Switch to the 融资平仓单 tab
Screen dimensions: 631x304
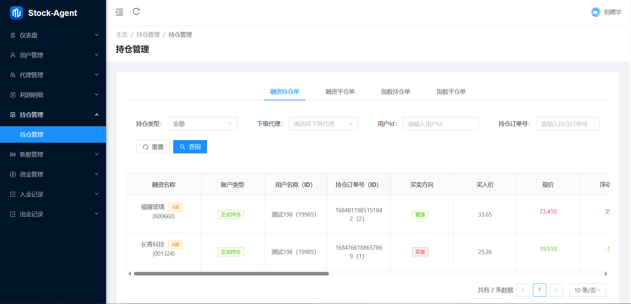coord(340,92)
